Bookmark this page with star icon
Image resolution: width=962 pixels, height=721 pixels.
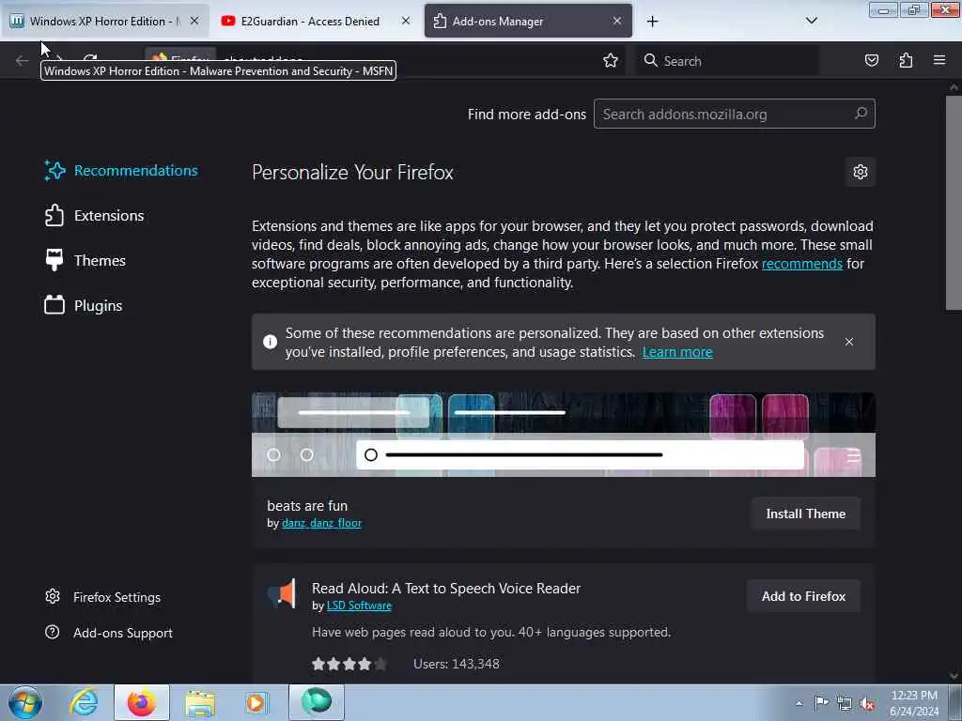point(610,60)
